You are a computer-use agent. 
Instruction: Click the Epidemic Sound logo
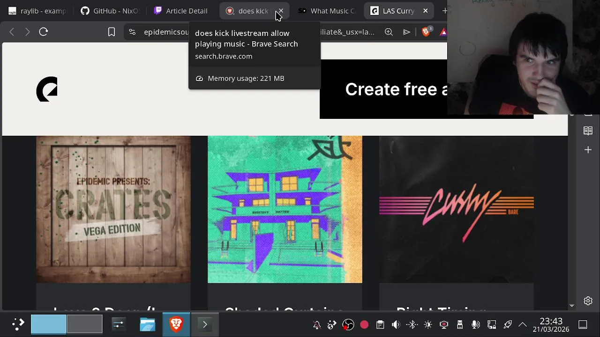[x=47, y=89]
